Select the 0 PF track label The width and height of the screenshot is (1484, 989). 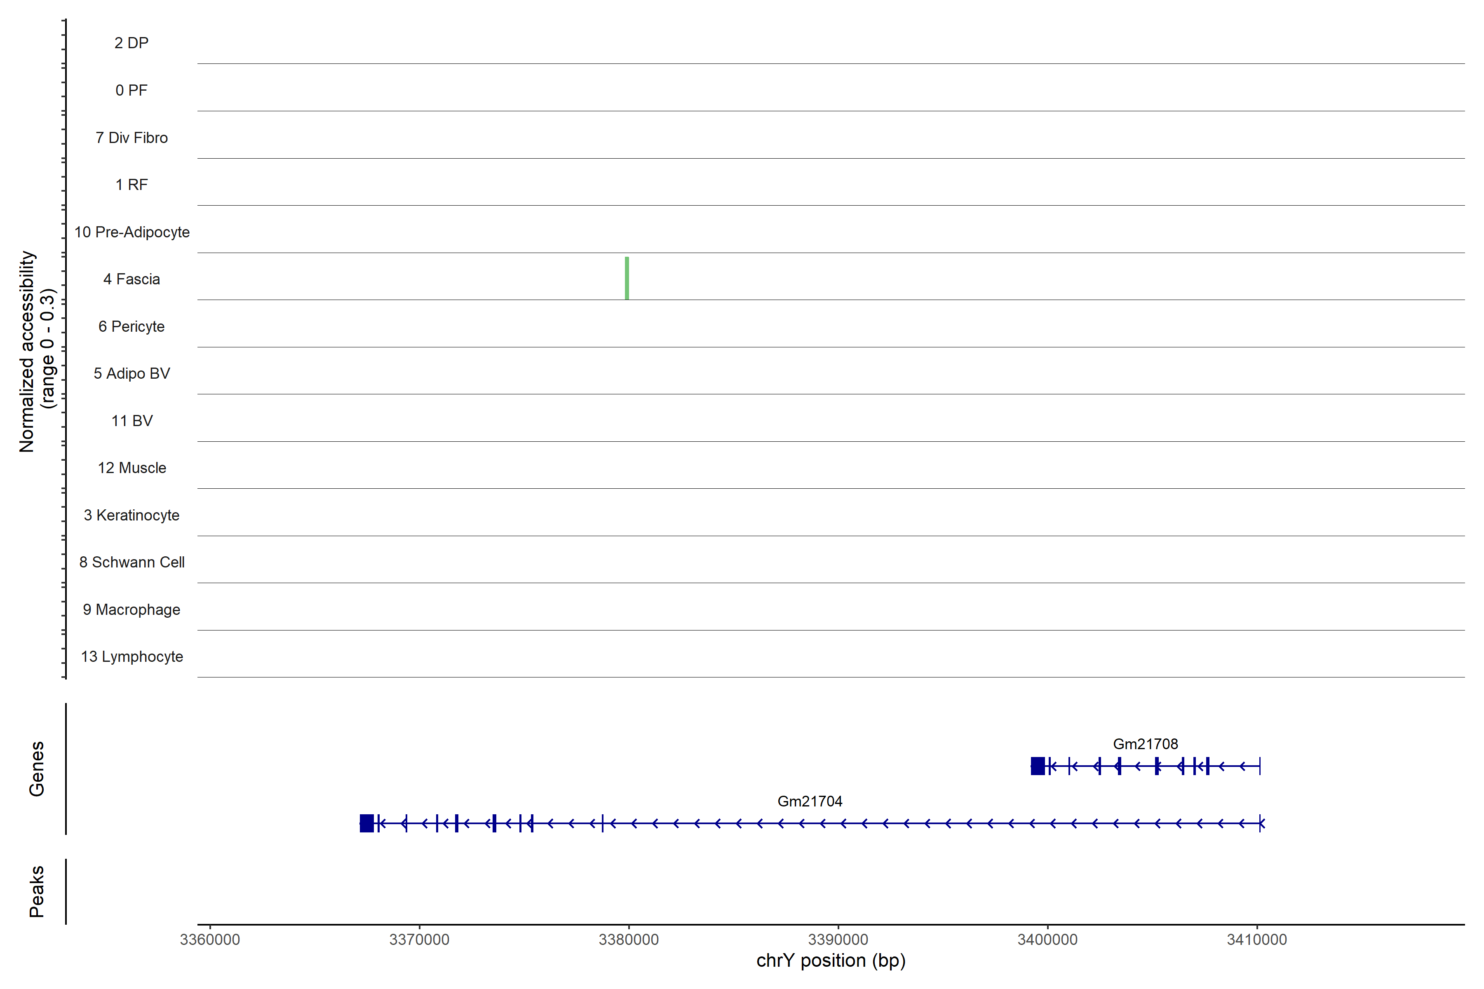tap(131, 90)
